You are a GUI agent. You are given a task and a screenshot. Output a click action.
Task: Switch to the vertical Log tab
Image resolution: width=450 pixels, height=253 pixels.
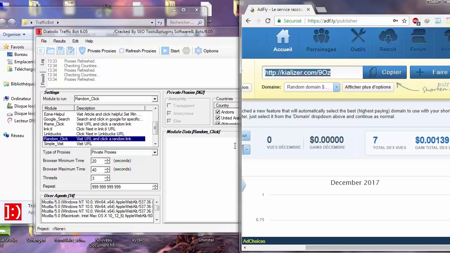43,62
